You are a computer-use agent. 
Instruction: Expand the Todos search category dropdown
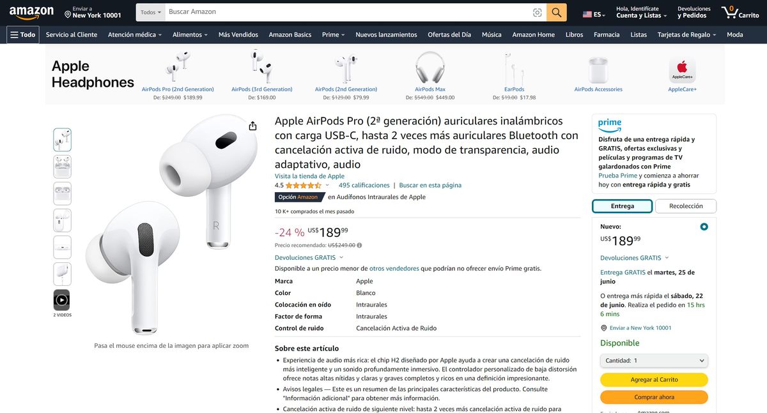pyautogui.click(x=150, y=12)
